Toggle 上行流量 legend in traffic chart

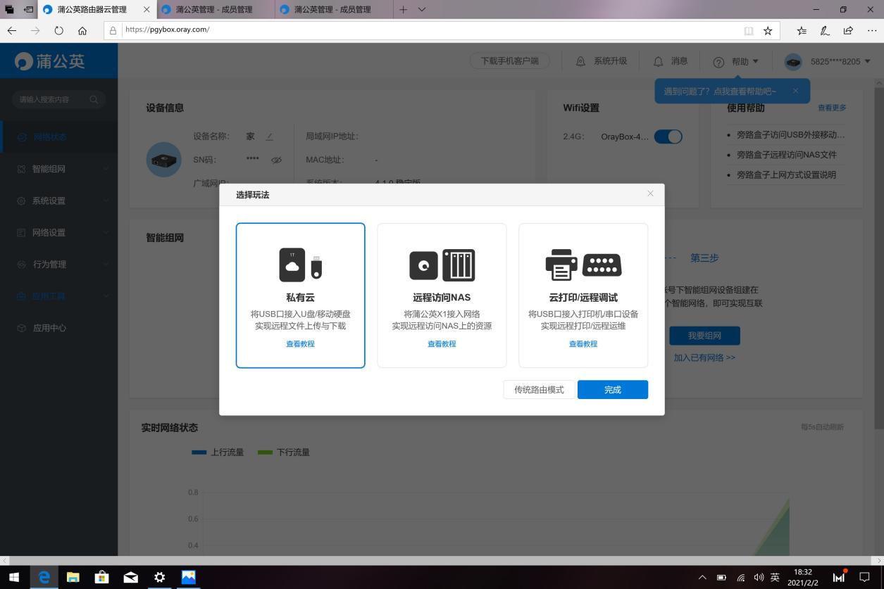[x=218, y=452]
